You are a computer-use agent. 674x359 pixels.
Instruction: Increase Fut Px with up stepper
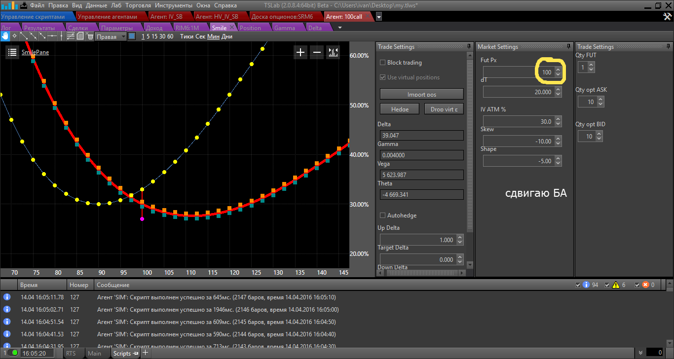pos(558,70)
